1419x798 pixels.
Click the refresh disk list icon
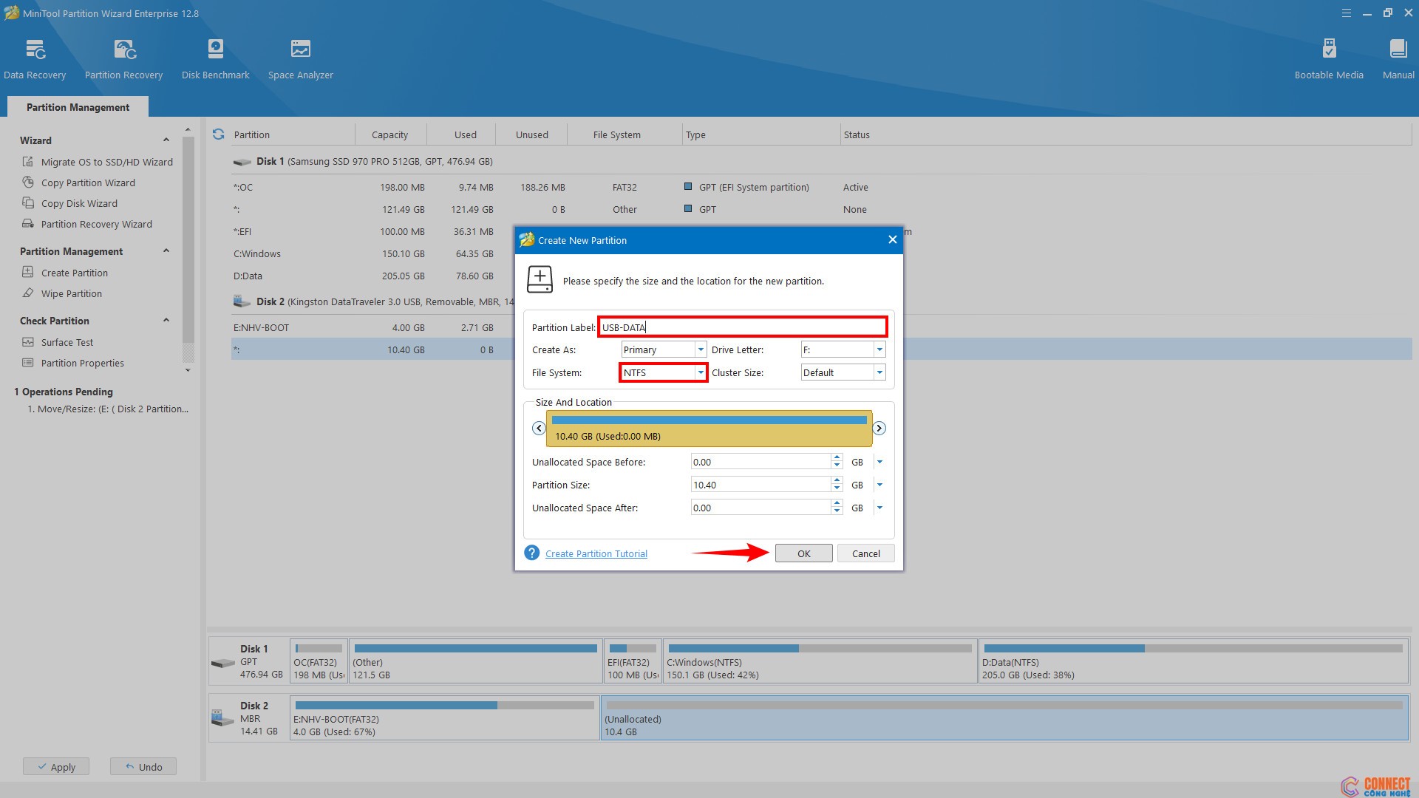(218, 134)
